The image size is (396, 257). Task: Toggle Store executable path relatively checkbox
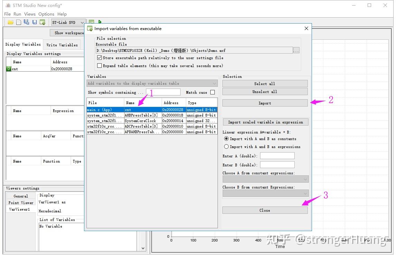point(100,58)
